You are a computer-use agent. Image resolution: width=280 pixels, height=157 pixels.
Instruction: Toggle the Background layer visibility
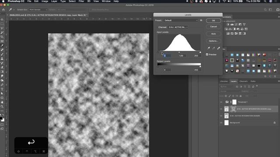pos(221,123)
